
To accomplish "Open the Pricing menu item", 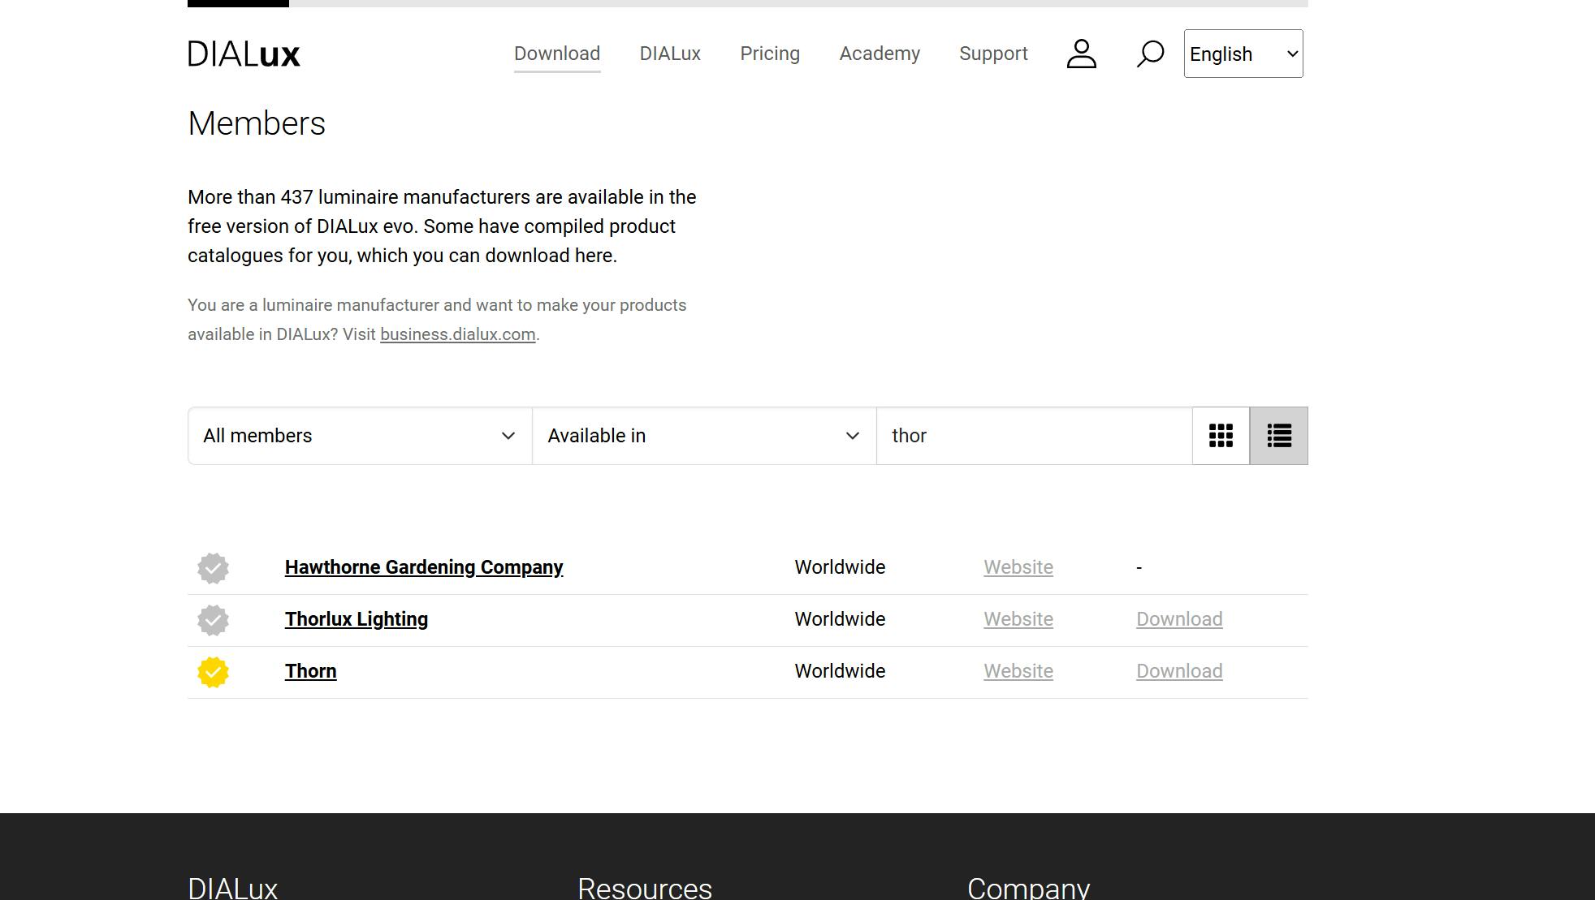I will click(769, 54).
